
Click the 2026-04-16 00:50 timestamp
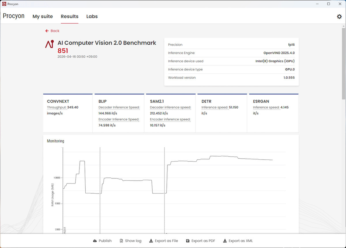coord(77,57)
